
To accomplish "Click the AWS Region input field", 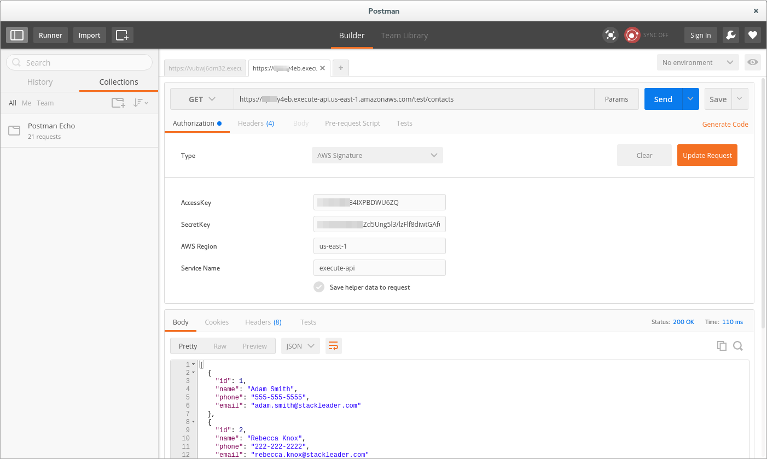I will coord(380,246).
